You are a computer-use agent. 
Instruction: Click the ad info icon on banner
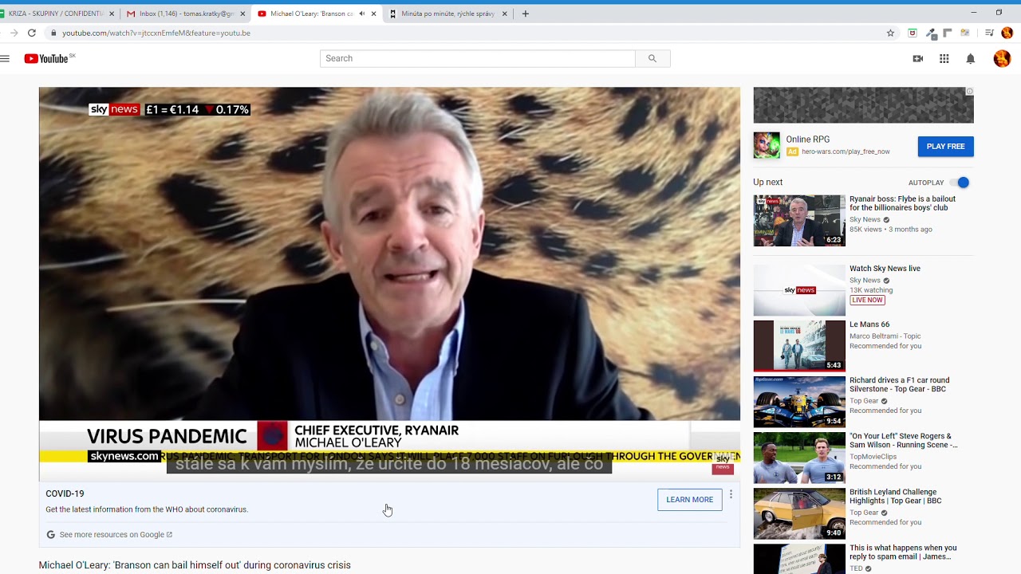pos(970,91)
